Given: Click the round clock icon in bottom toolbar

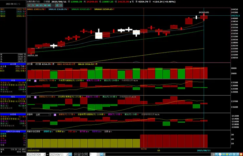Looking at the screenshot, I should point(220,154).
